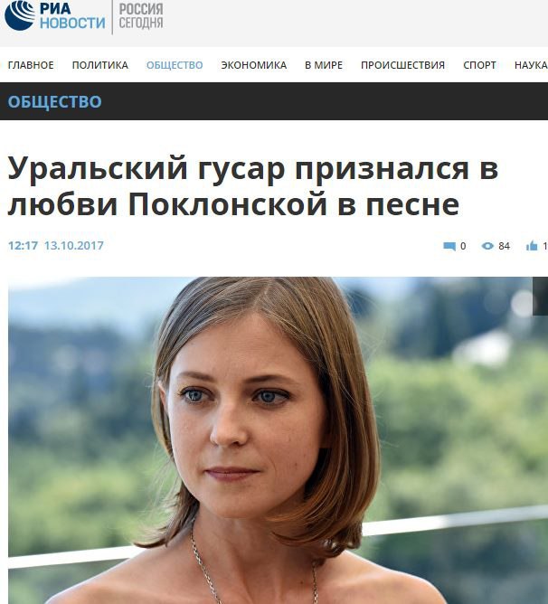The height and width of the screenshot is (604, 548).
Task: Open the main article photo
Action: coord(278,440)
